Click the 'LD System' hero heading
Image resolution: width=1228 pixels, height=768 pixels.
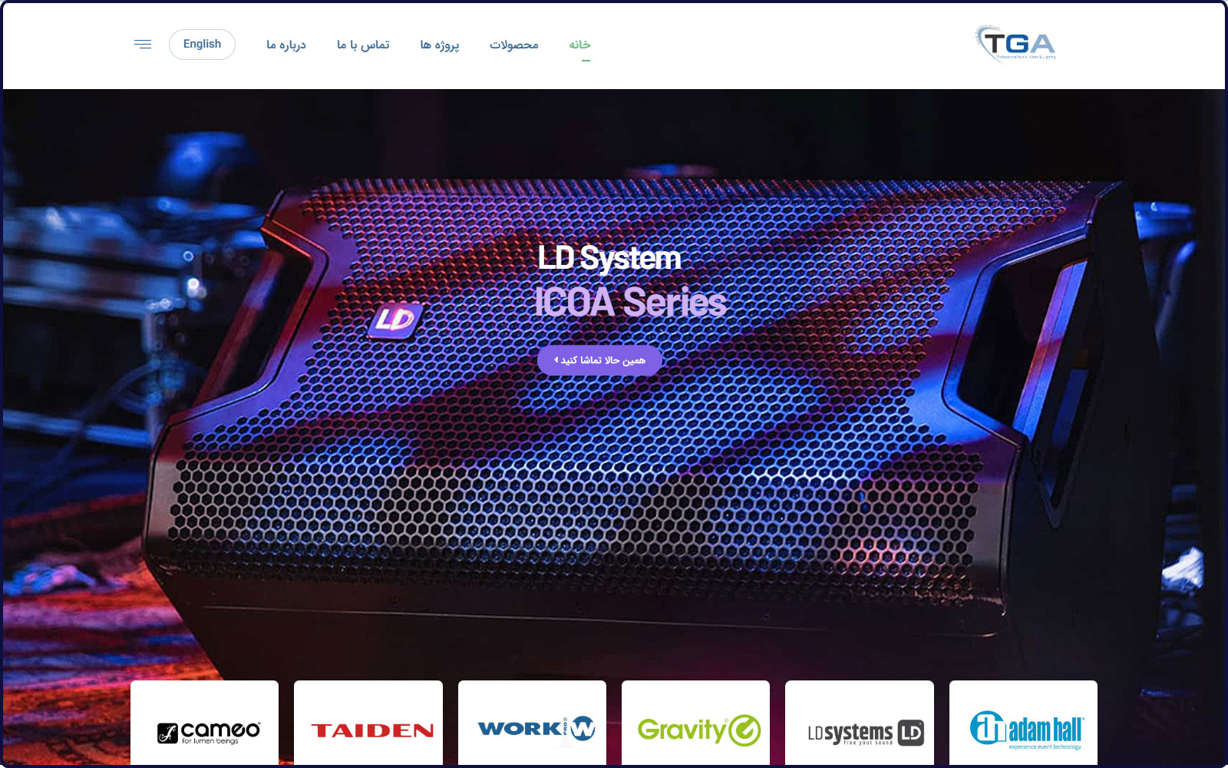pos(609,258)
